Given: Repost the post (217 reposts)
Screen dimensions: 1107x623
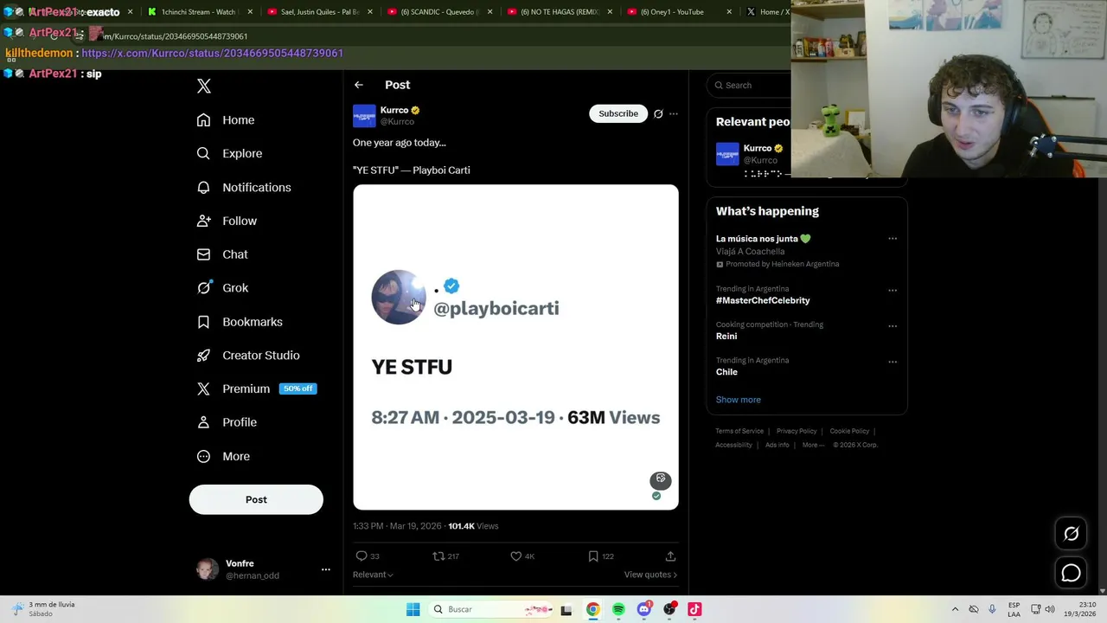Looking at the screenshot, I should [445, 556].
